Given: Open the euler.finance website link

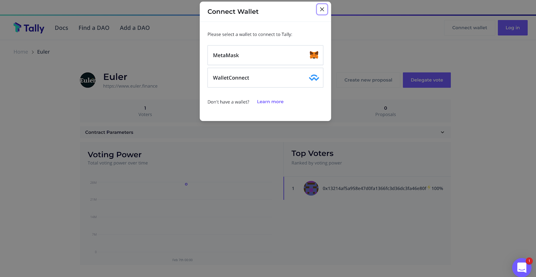Looking at the screenshot, I should (x=130, y=86).
